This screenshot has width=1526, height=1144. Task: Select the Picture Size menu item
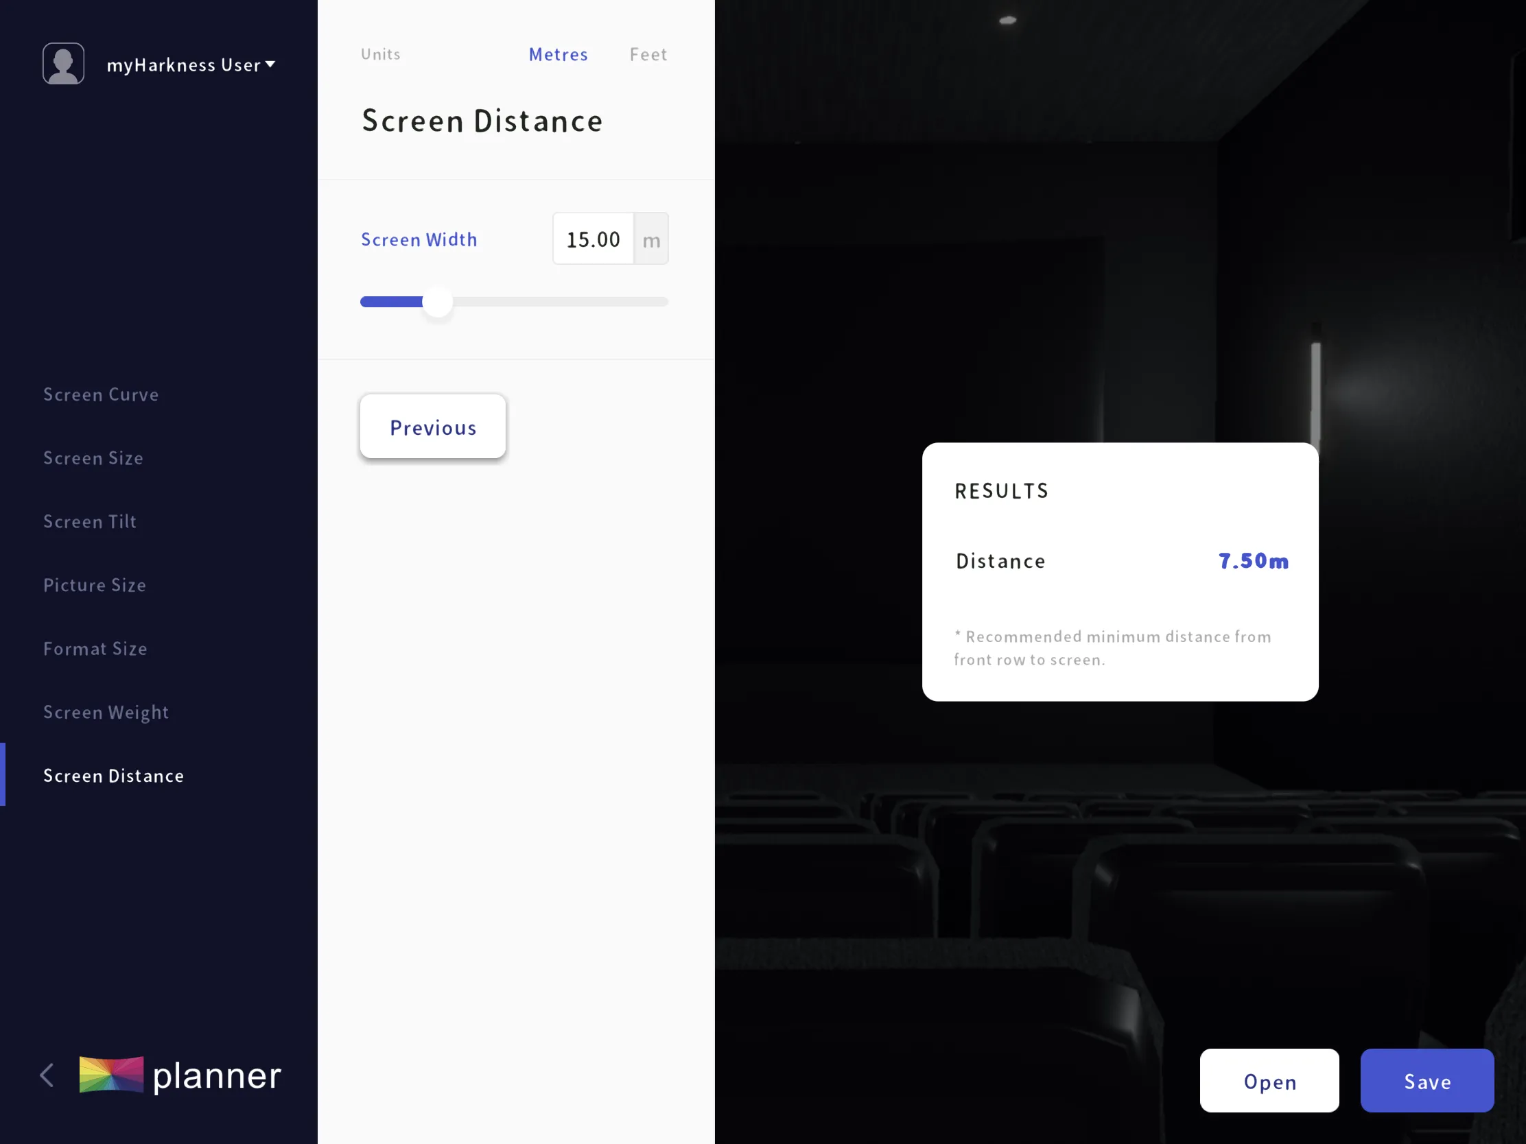(x=95, y=584)
